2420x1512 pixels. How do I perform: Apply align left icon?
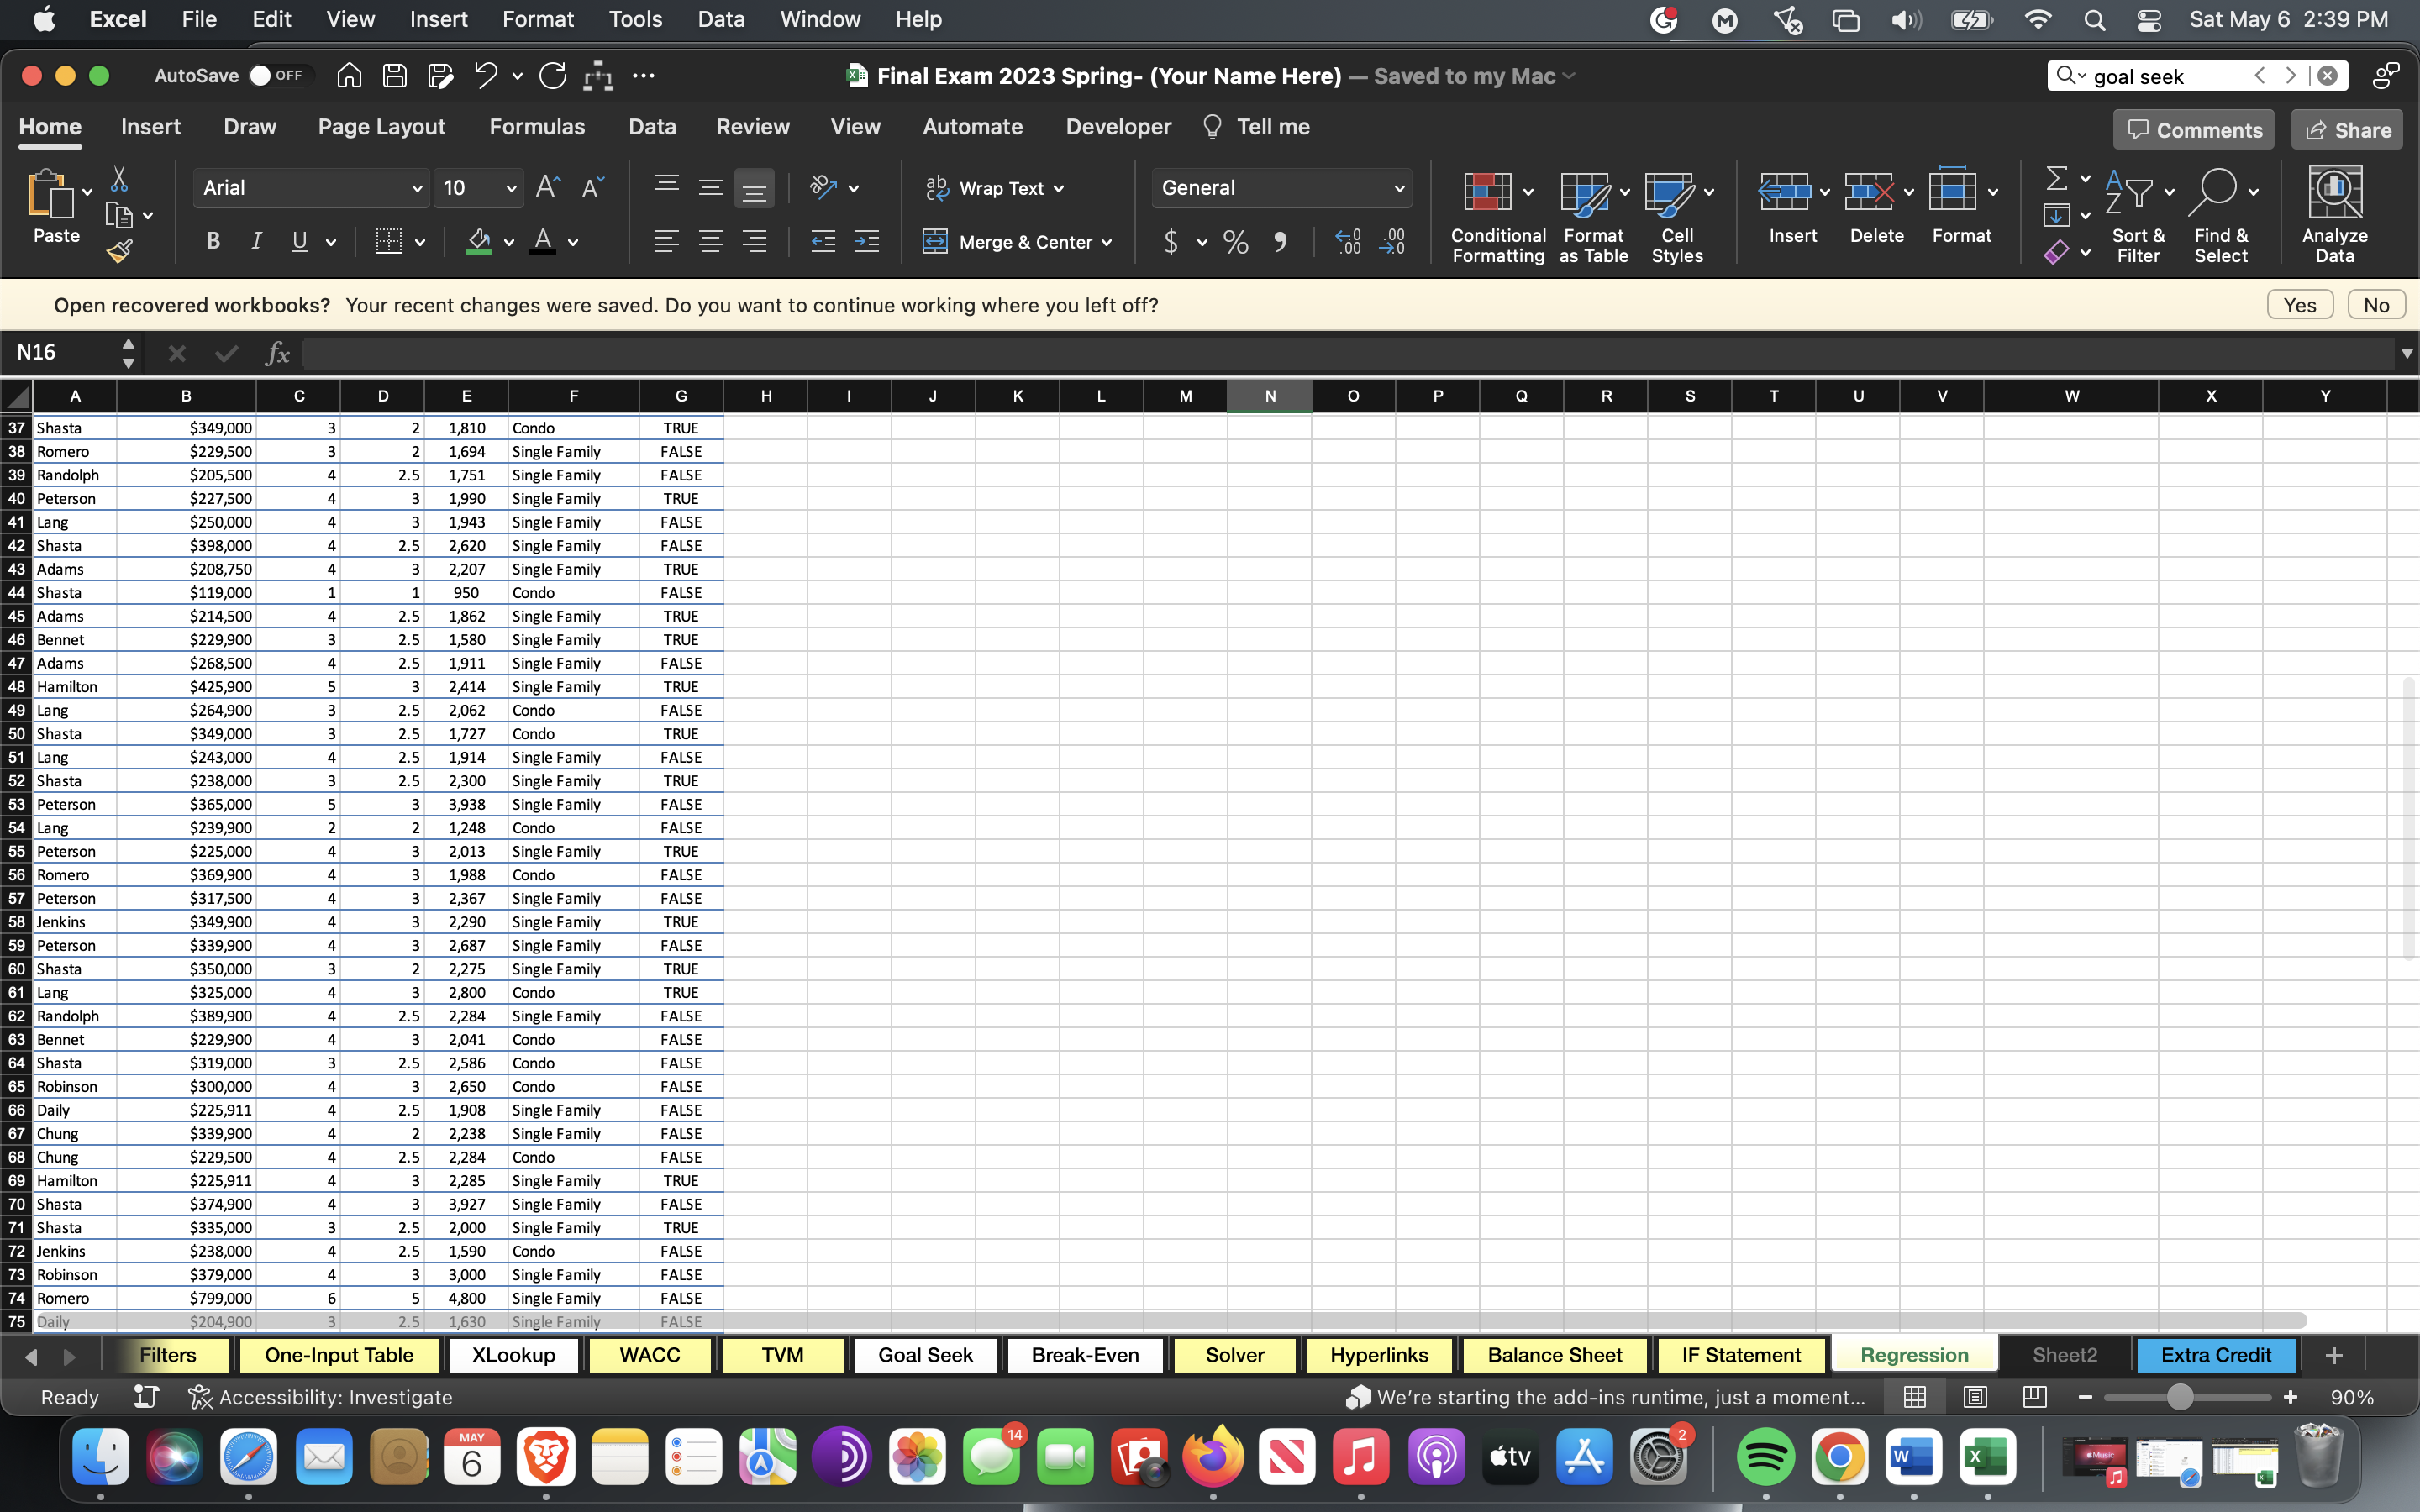666,241
